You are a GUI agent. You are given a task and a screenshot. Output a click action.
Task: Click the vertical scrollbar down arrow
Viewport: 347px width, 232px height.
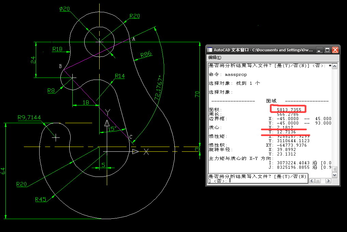(x=335, y=175)
